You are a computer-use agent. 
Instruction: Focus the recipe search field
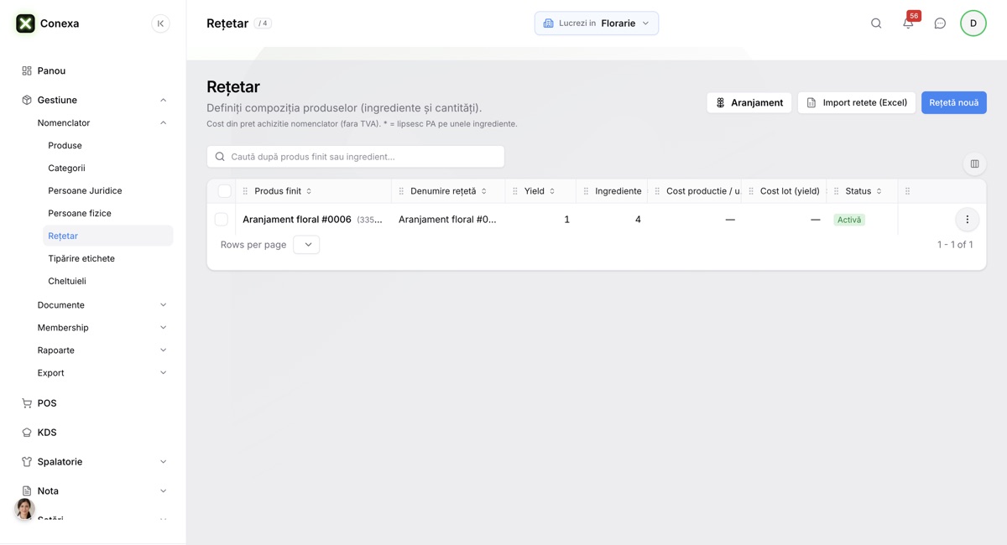(356, 157)
